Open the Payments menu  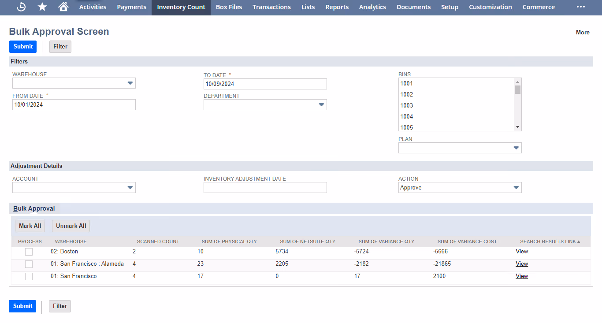pos(132,7)
